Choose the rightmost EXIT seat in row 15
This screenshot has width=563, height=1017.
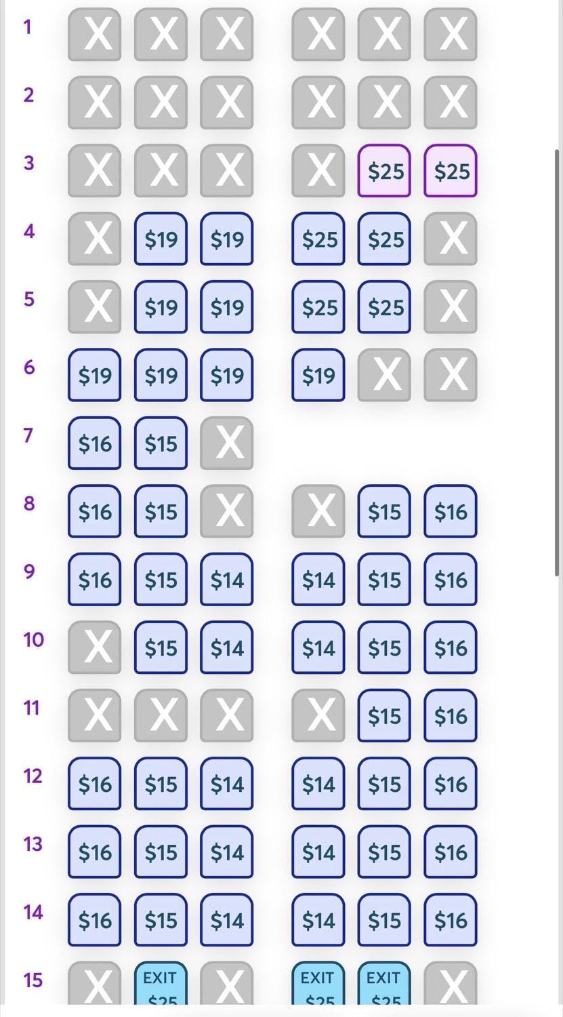384,986
